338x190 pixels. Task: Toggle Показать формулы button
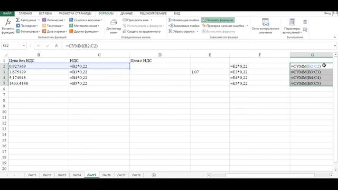point(218,20)
